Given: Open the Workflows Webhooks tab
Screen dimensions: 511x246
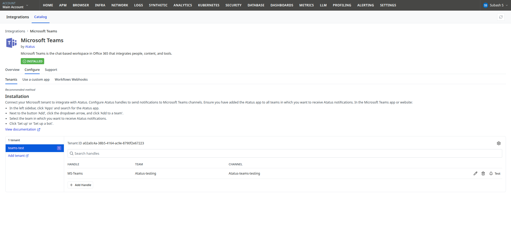Looking at the screenshot, I should pyautogui.click(x=71, y=80).
